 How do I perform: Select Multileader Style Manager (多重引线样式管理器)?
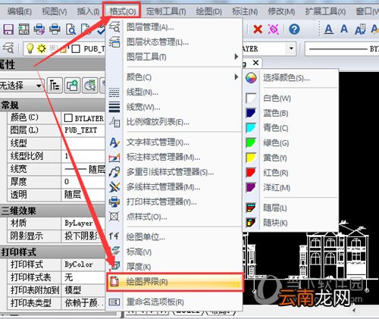pyautogui.click(x=174, y=172)
